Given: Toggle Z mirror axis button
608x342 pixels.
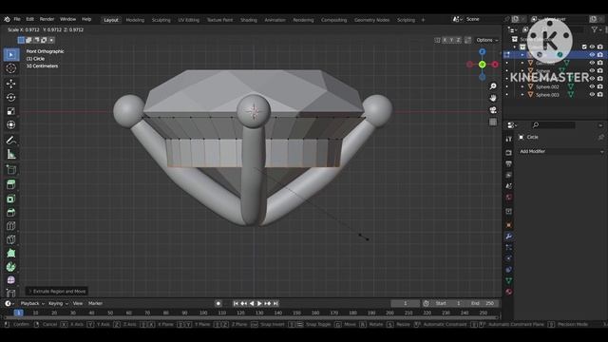Looking at the screenshot, I should click(458, 40).
